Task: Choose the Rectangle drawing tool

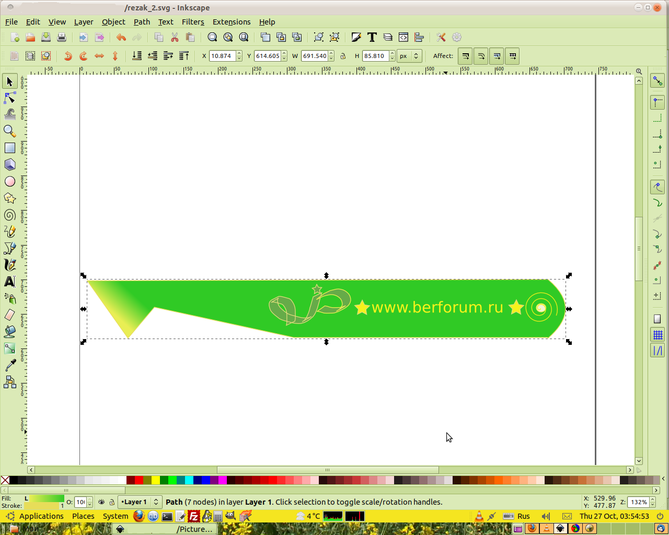Action: 10,148
